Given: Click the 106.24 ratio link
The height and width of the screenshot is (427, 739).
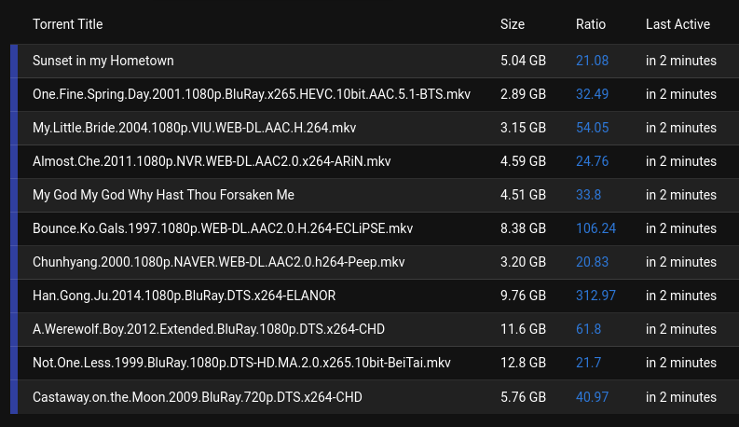Looking at the screenshot, I should tap(595, 228).
